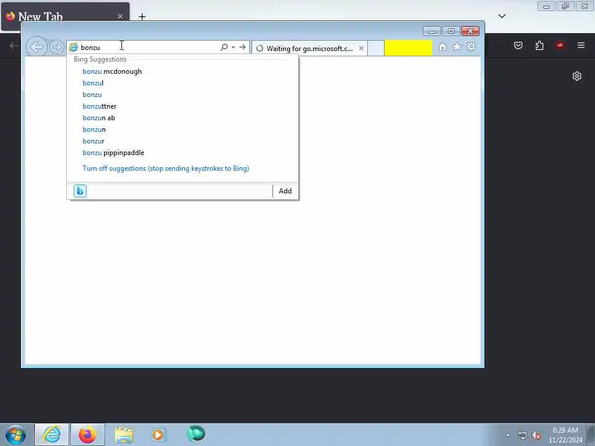Open a new Firefox tab with plus
The height and width of the screenshot is (446, 595).
[142, 16]
